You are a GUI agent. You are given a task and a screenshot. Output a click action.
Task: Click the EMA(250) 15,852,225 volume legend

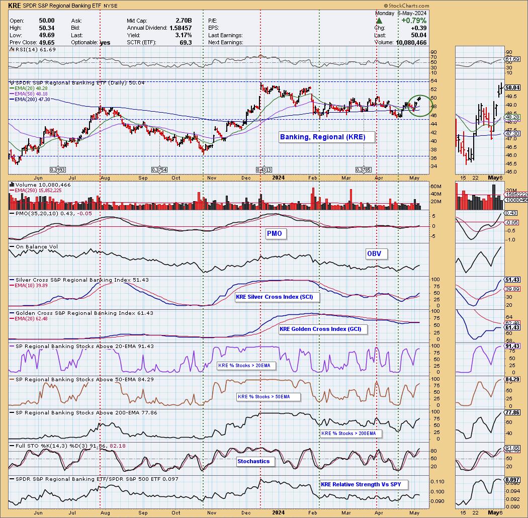click(39, 190)
